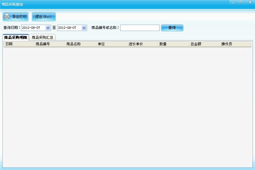Click the end date text field after 至
This screenshot has width=255, height=170.
(x=69, y=28)
